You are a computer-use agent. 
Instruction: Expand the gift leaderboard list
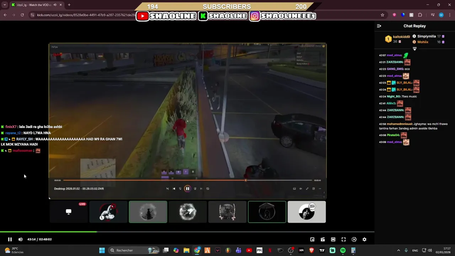pyautogui.click(x=414, y=48)
